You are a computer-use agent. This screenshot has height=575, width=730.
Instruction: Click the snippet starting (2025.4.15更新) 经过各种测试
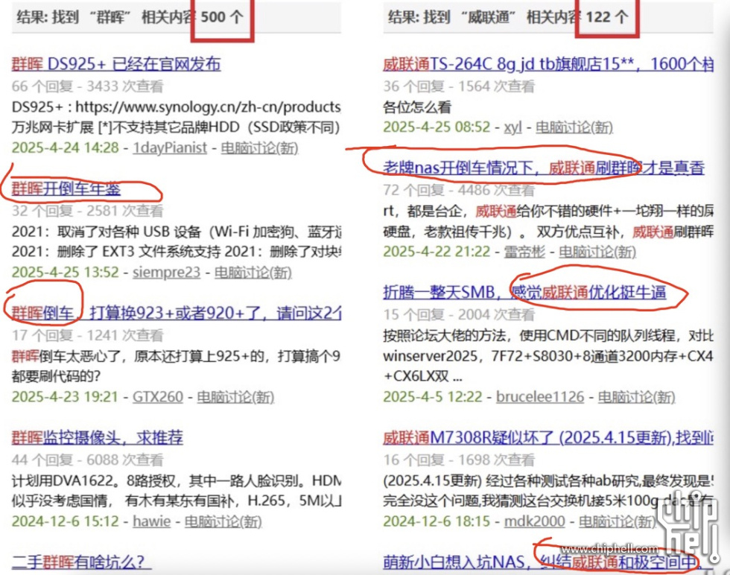548,480
